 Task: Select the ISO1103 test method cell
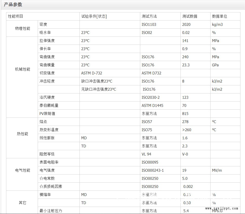tap(149, 25)
